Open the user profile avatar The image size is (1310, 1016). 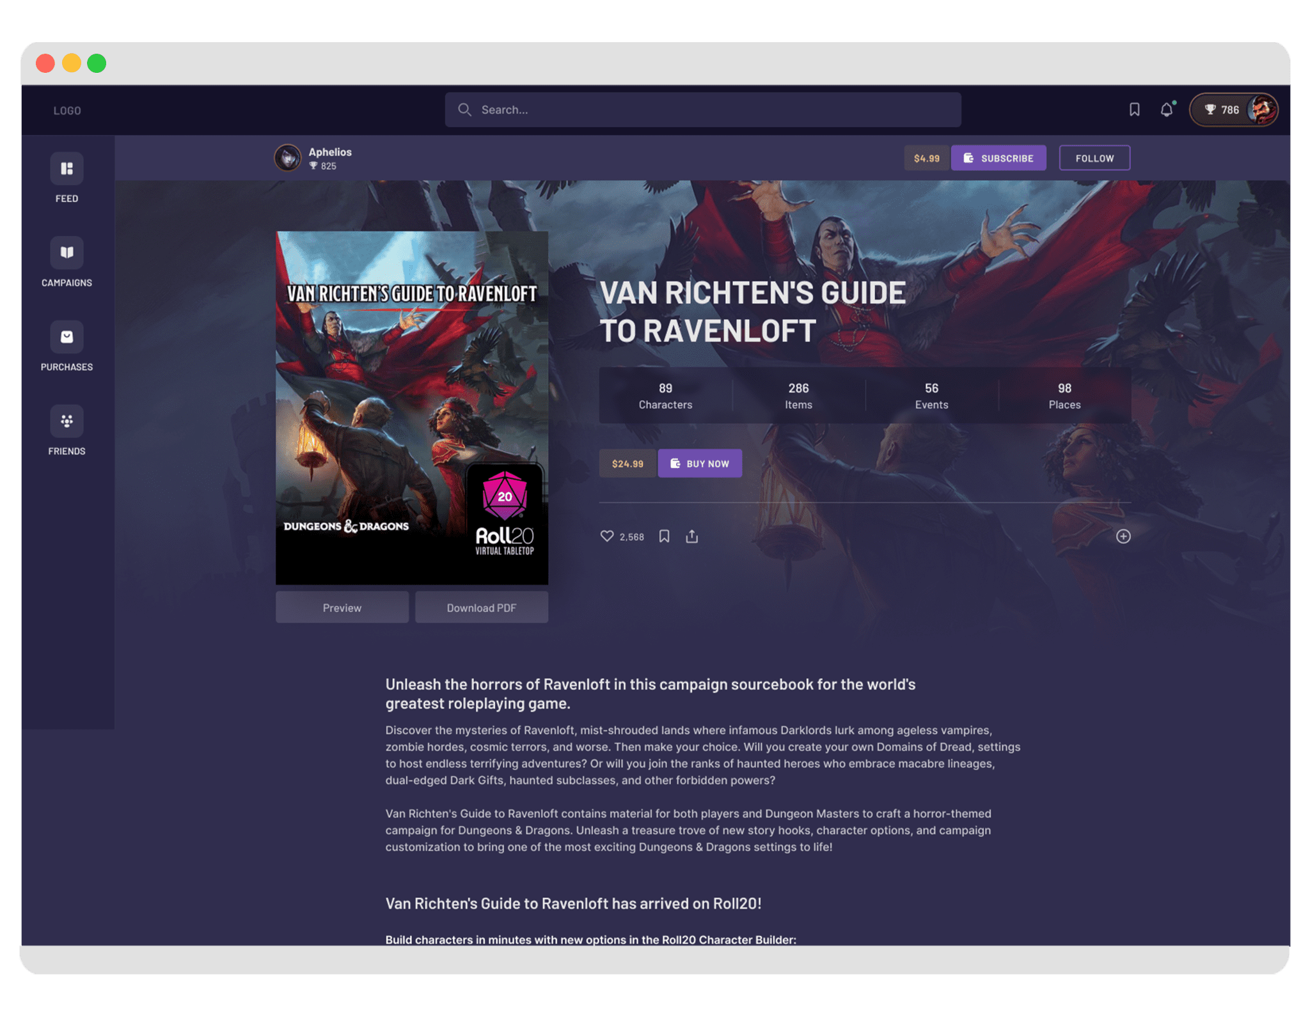click(1262, 110)
